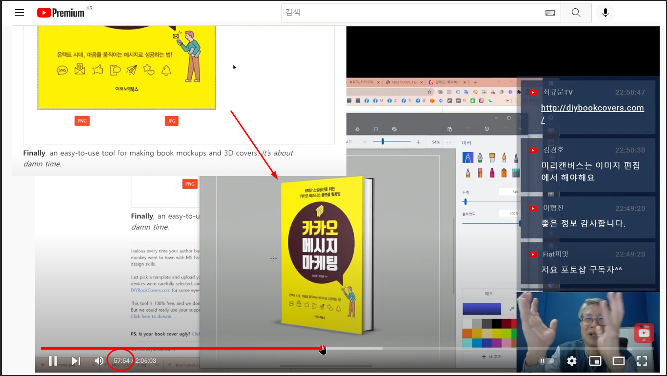Screen dimensions: 667x376
Task: Open the history icon in Paint 3D
Action: point(486,129)
